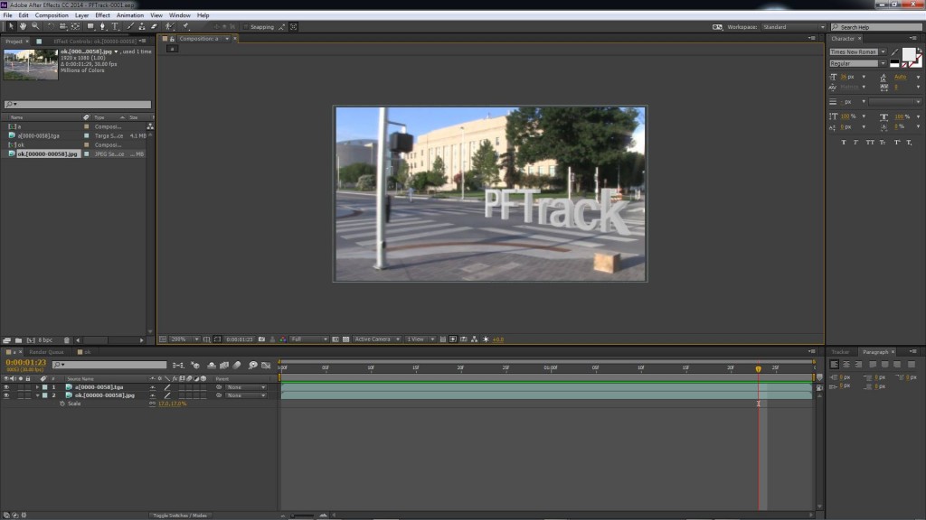The height and width of the screenshot is (520, 926).
Task: Open the composition flowchart icon in viewer
Action: pyautogui.click(x=474, y=339)
